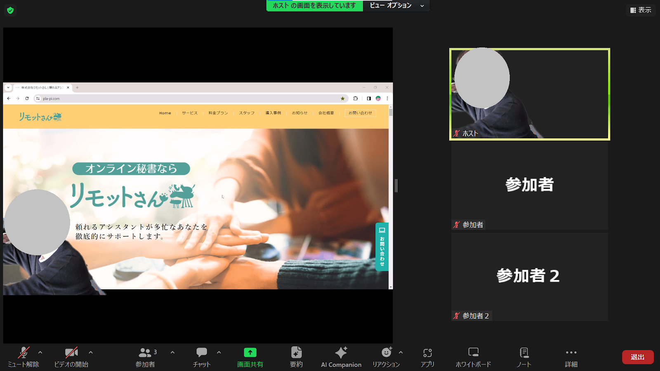Launch AI Companion
The height and width of the screenshot is (371, 660).
point(341,357)
